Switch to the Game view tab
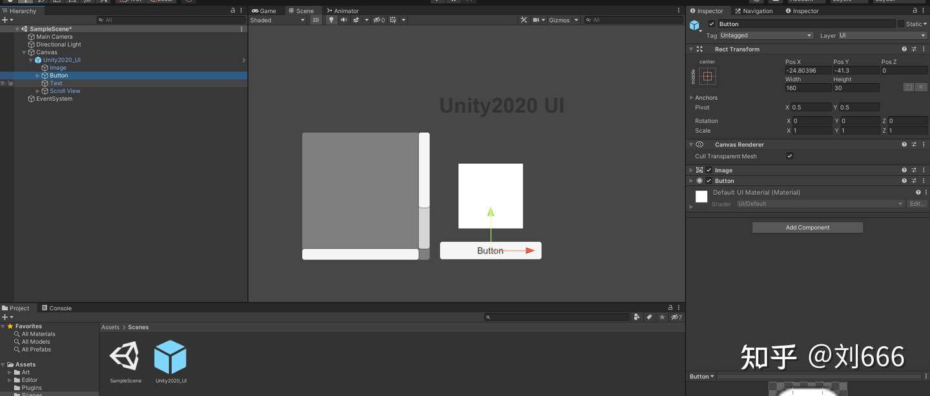Viewport: 930px width, 396px height. tap(265, 10)
